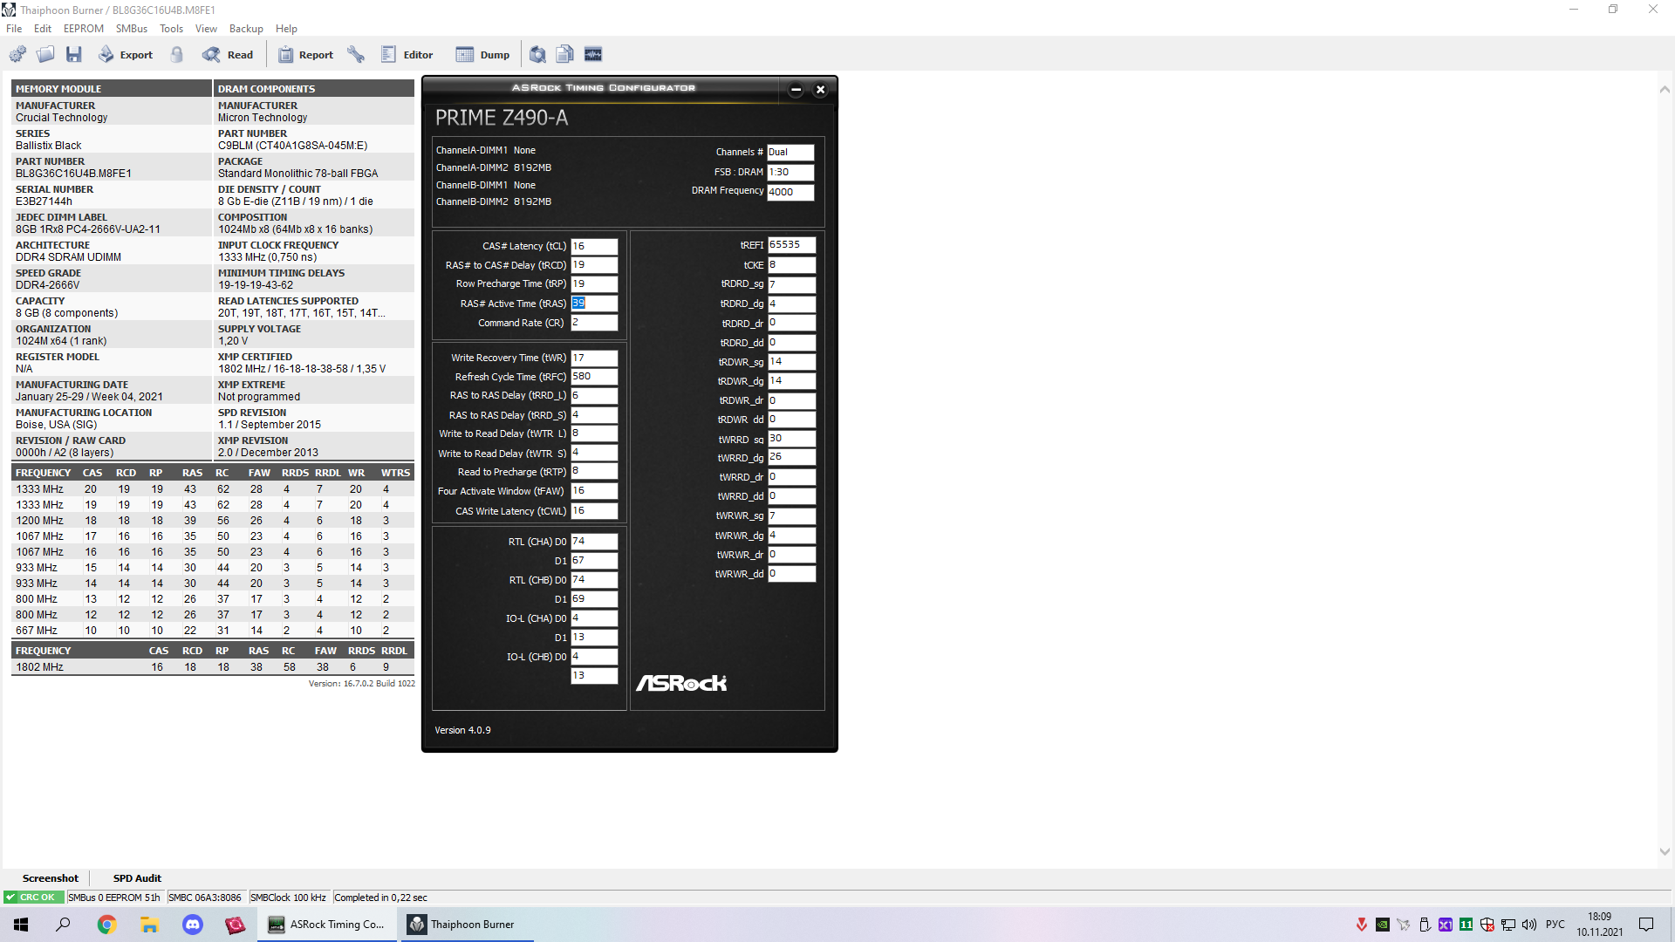This screenshot has height=942, width=1675.
Task: Switch to the SPD Audit tab
Action: click(137, 878)
